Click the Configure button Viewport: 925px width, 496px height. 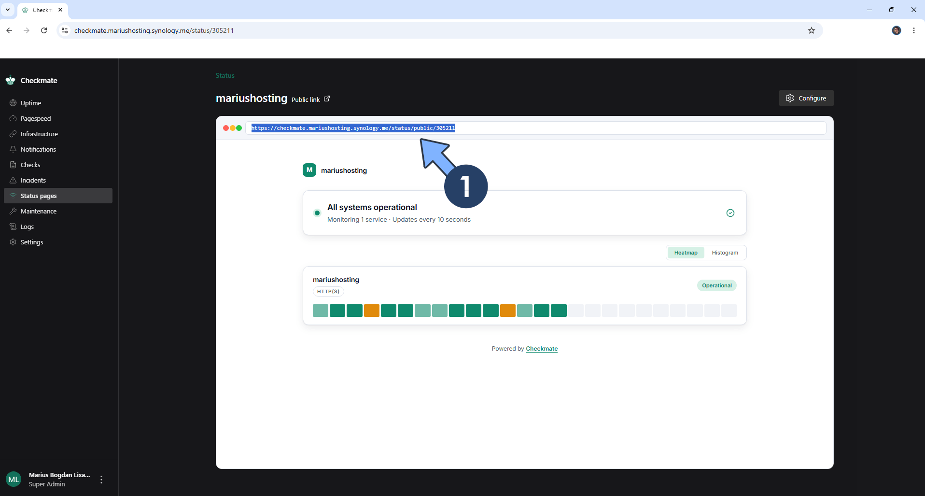coord(806,98)
